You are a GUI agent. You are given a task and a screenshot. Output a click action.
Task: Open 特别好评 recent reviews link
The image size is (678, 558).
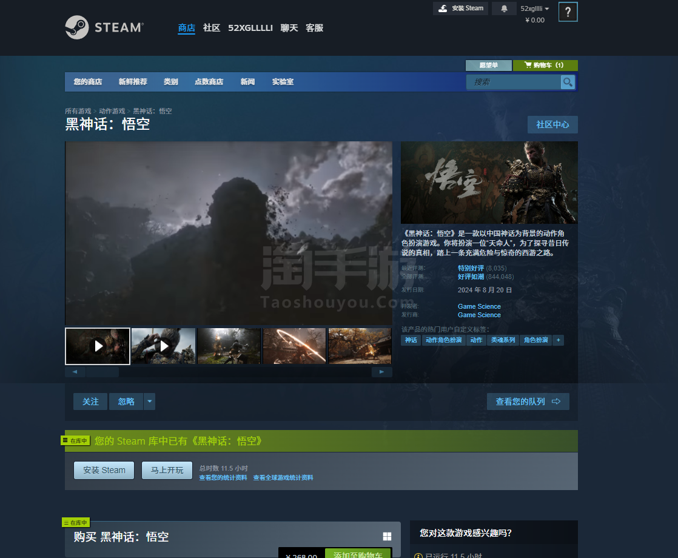tap(471, 268)
